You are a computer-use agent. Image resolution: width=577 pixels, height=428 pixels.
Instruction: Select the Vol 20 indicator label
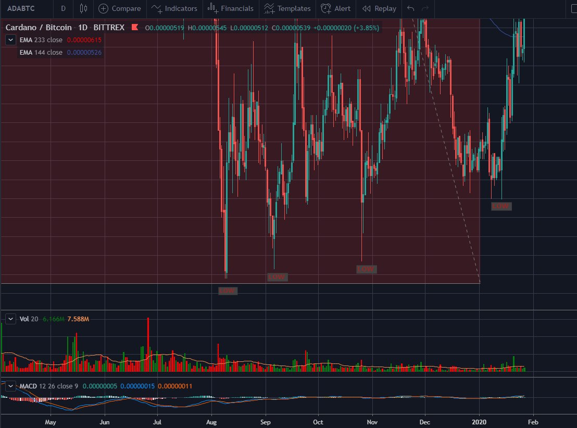pos(29,319)
